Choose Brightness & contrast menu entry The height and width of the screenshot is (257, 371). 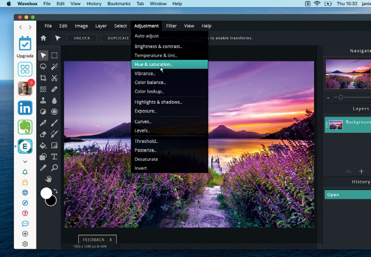coord(169,47)
